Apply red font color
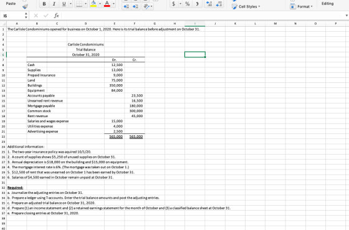Viewport: 349px width, 230px height. pyautogui.click(x=107, y=4)
